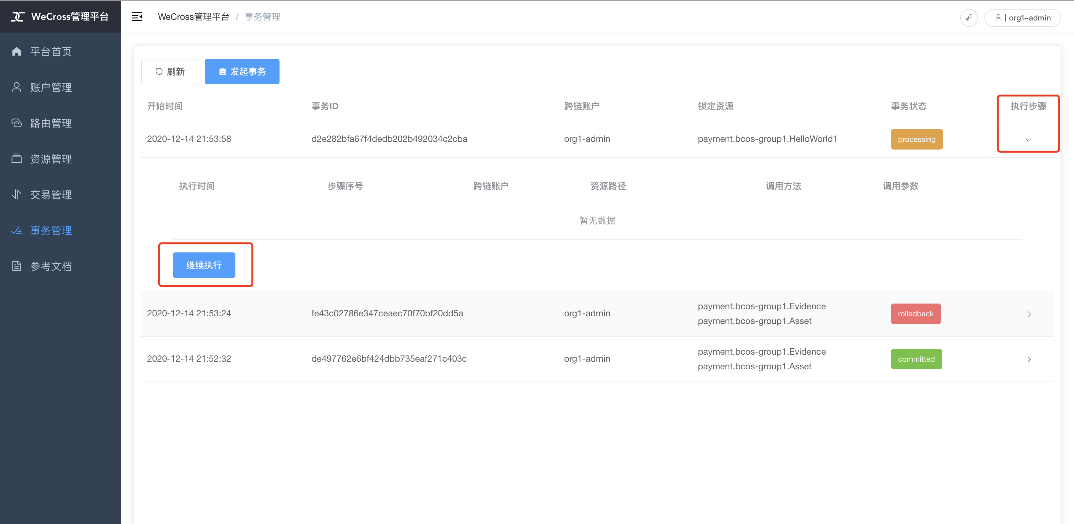Screen dimensions: 1074x524
Task: Click the committed status tag
Action: click(916, 359)
